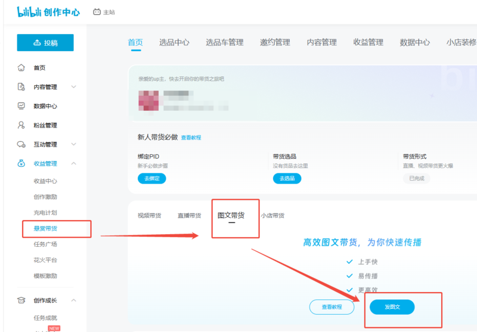477x332 pixels.
Task: Click the pixelated user avatar
Action: click(x=148, y=101)
